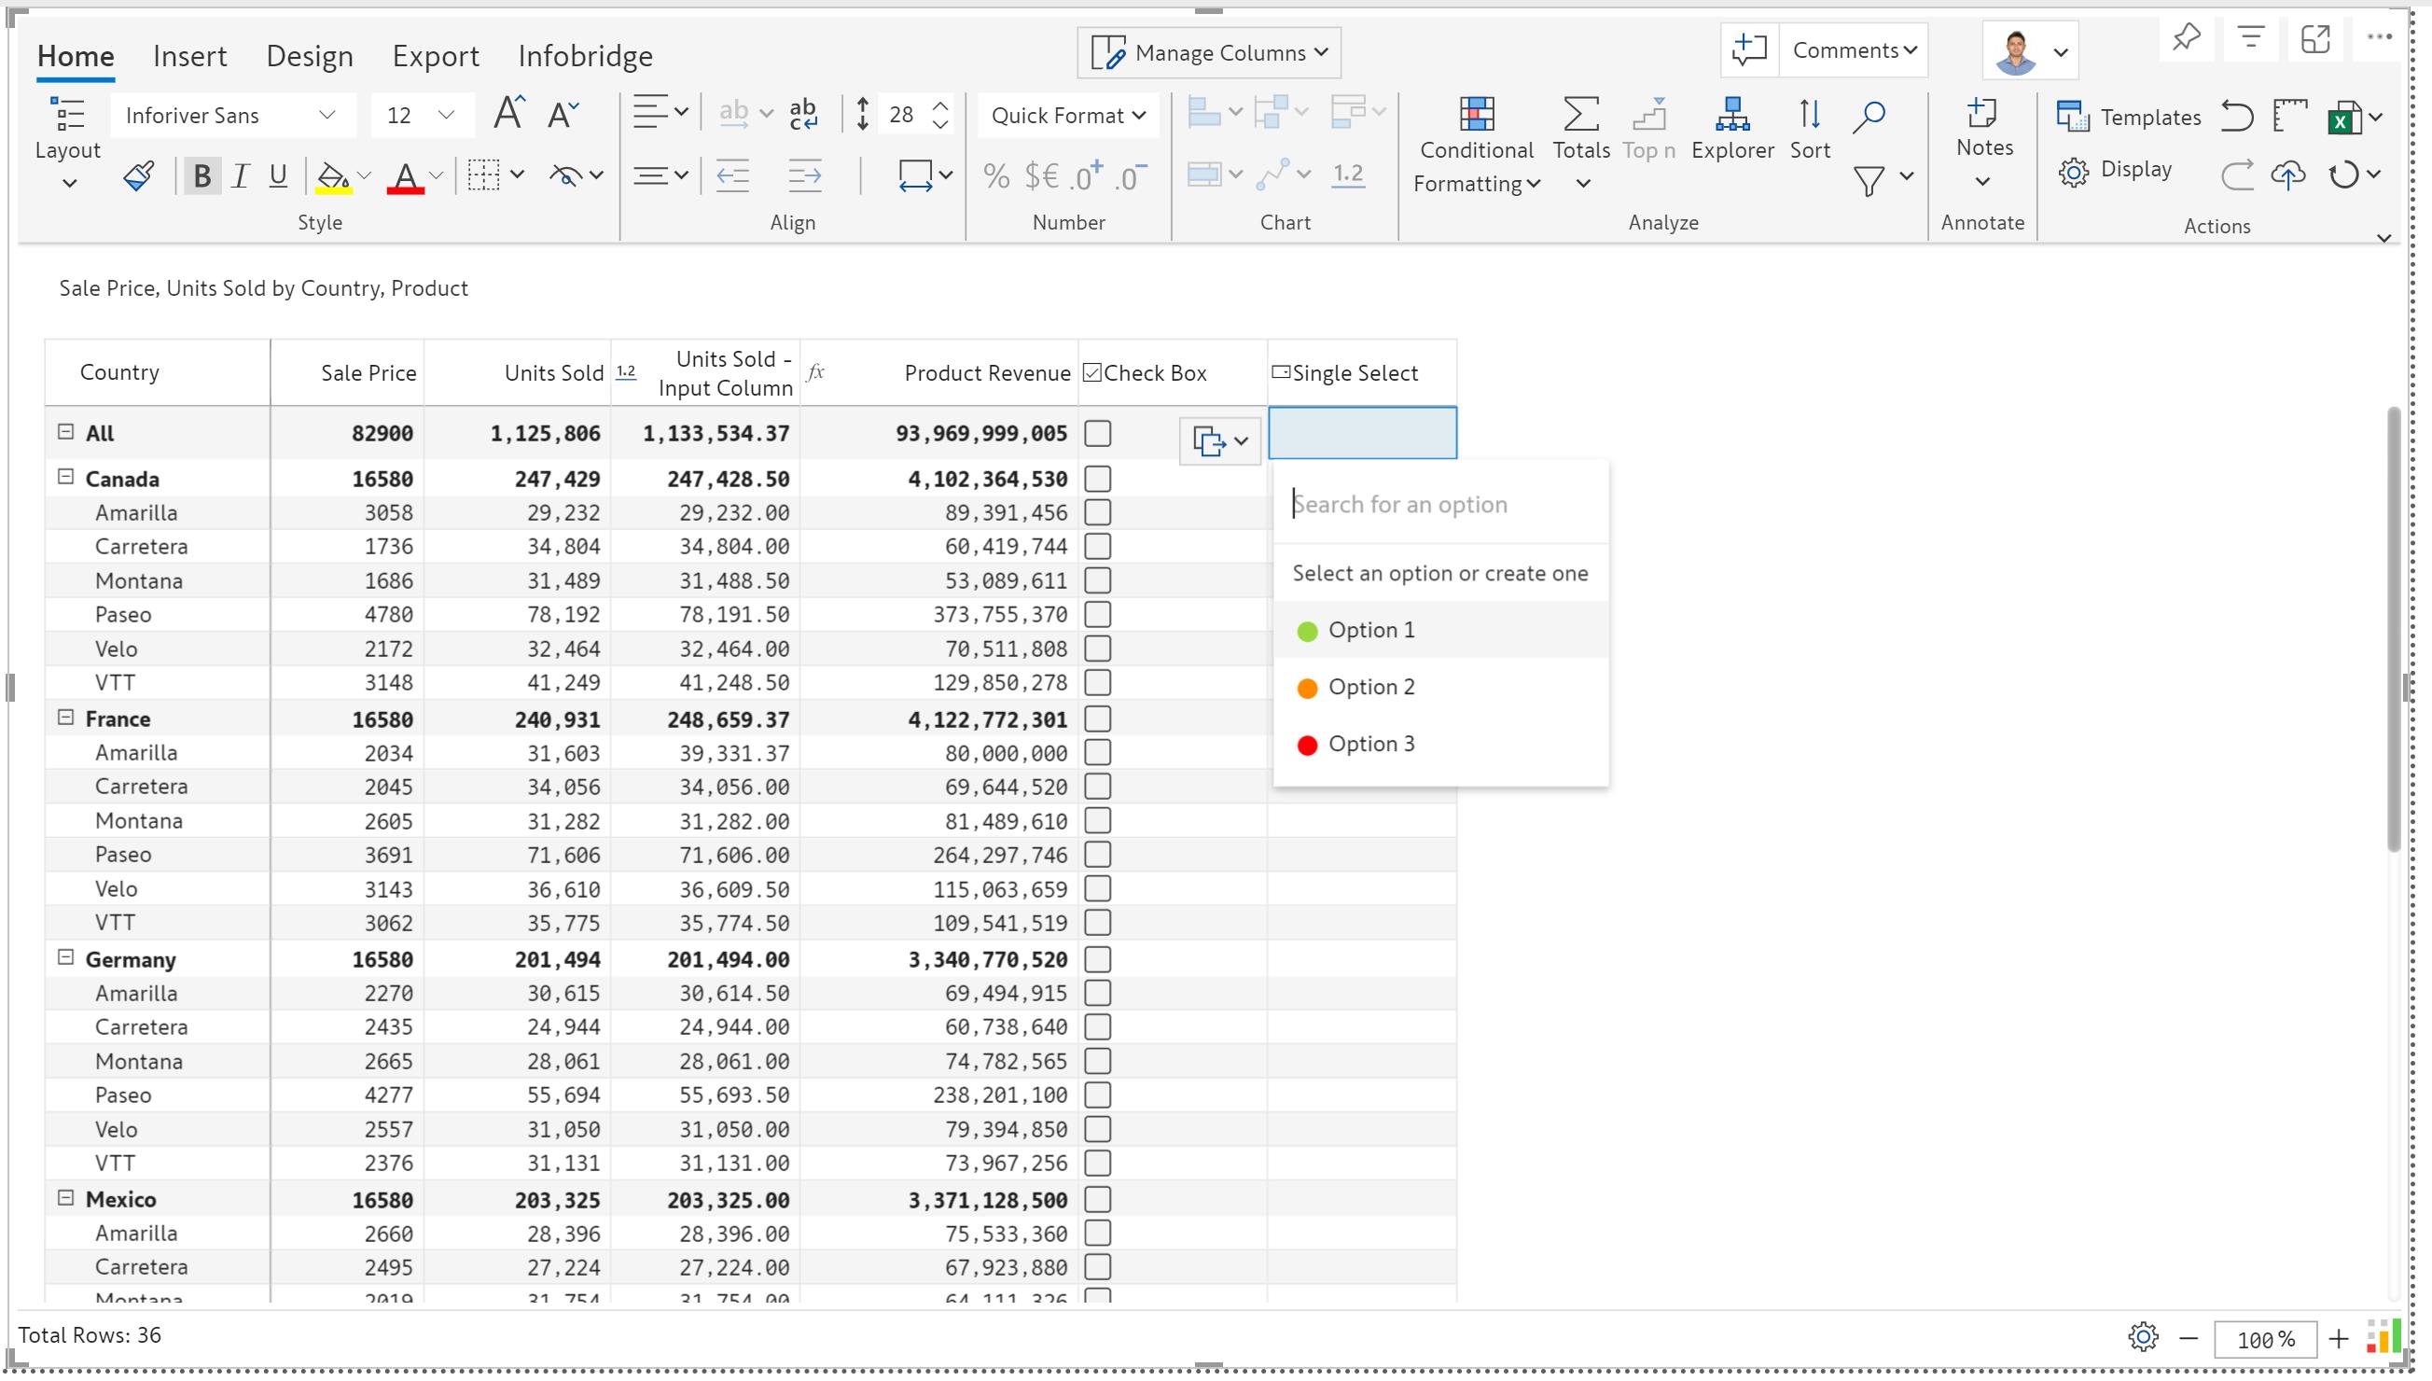
Task: Tick the Canada row checkbox
Action: 1097,479
